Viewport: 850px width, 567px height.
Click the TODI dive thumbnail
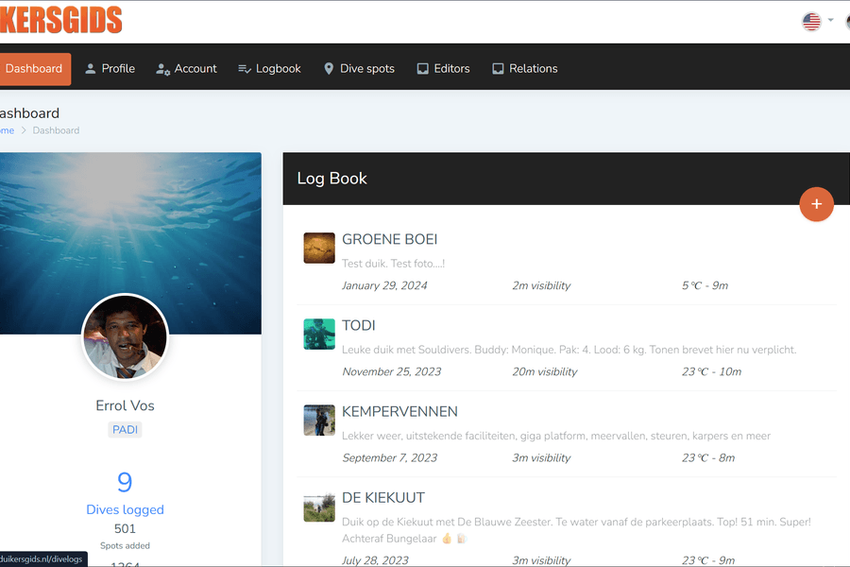point(319,334)
